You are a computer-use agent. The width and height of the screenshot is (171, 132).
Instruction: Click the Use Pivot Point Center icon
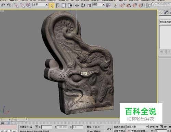[108, 5]
